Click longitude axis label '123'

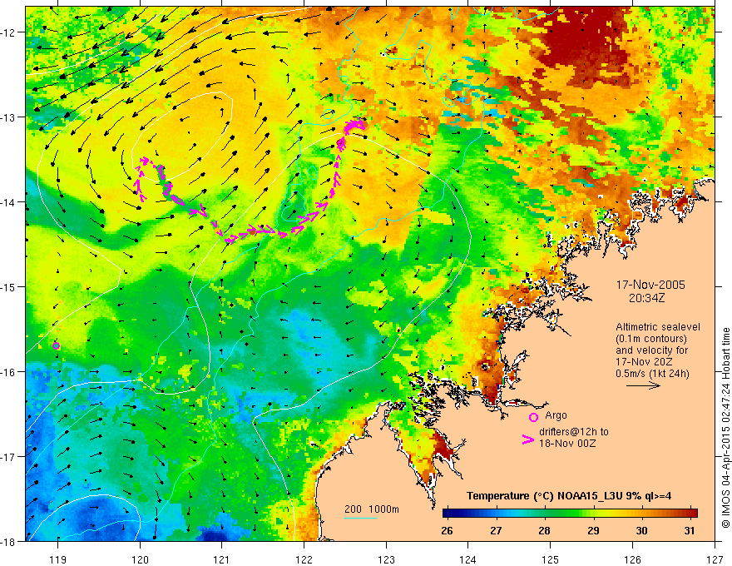(386, 559)
